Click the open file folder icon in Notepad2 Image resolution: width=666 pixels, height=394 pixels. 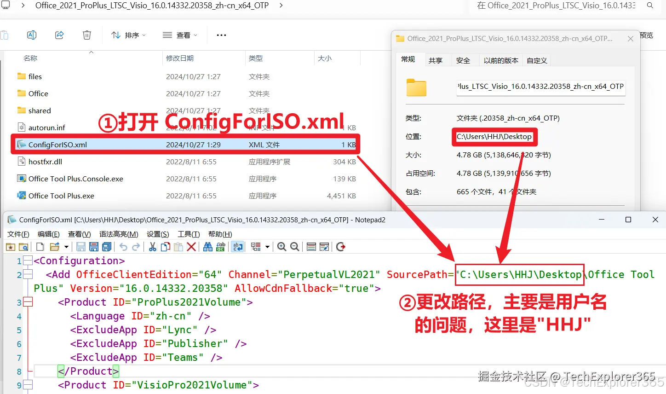tap(55, 247)
